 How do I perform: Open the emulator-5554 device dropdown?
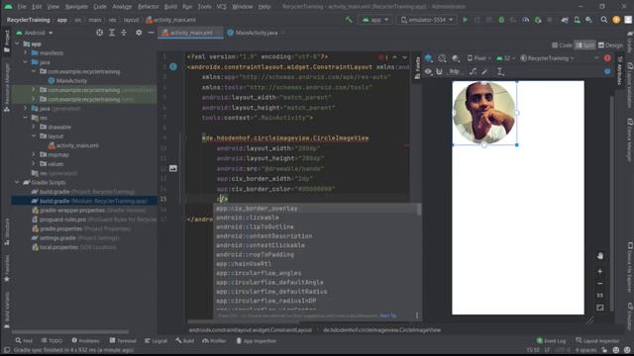[426, 20]
